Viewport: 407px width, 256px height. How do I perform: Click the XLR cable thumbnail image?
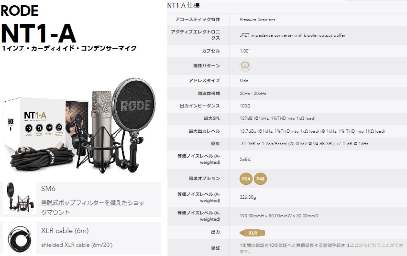(x=20, y=240)
